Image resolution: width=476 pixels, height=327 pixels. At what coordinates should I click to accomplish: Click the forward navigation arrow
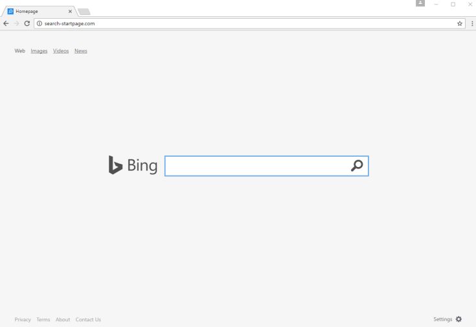click(16, 23)
